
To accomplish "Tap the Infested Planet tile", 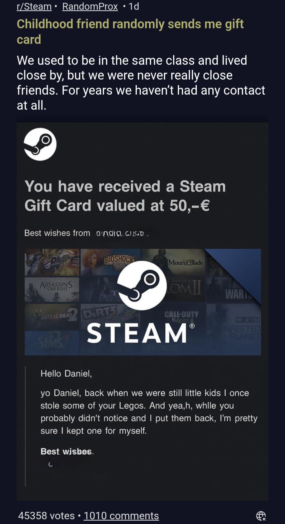I will 234,329.
